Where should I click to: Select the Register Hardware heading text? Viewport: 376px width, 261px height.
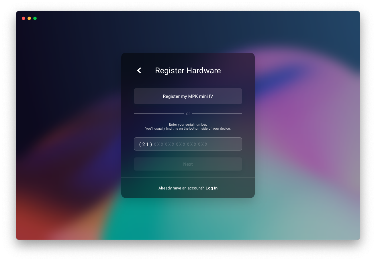click(x=188, y=70)
